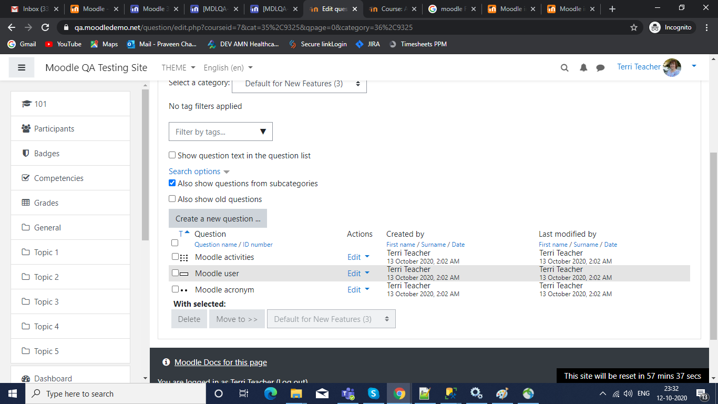
Task: Toggle the hamburger side panel button
Action: [22, 67]
